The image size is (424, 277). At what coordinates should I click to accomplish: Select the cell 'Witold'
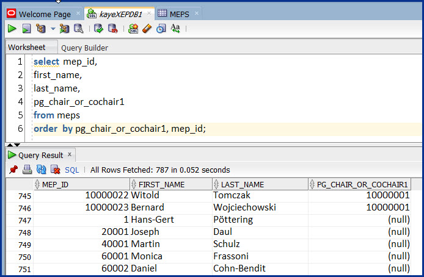click(x=171, y=195)
